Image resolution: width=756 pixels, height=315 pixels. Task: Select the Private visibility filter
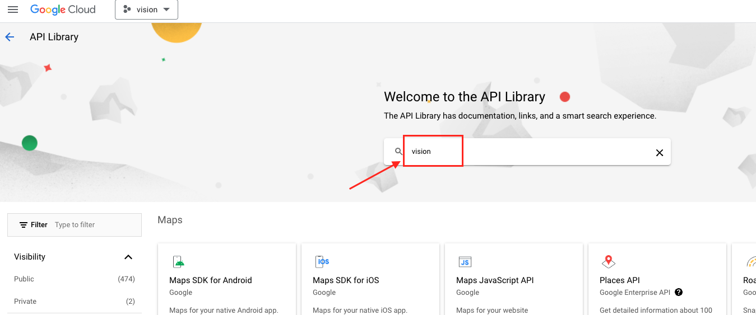tap(25, 301)
